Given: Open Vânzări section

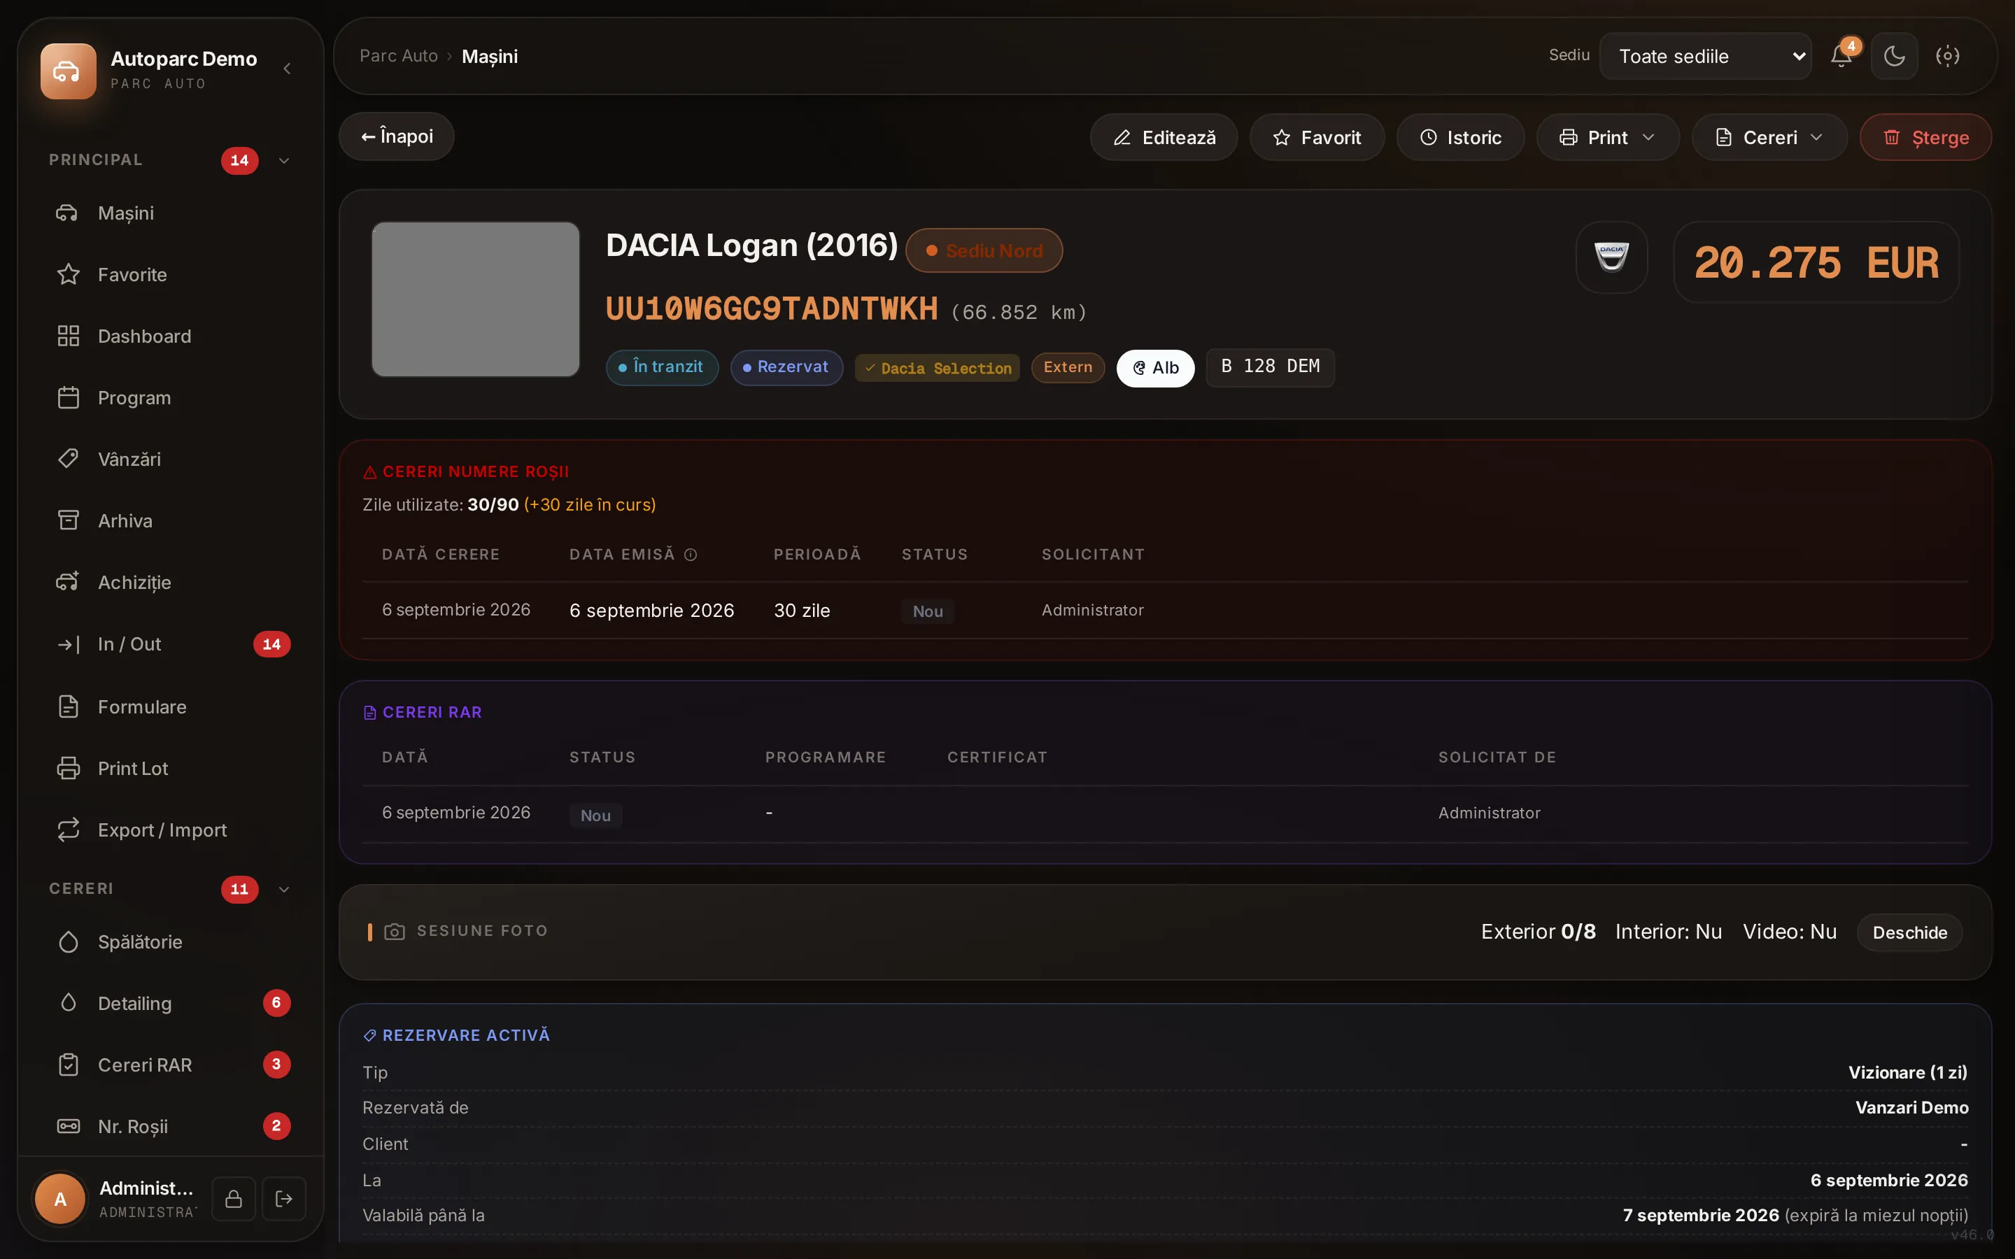Looking at the screenshot, I should pos(171,460).
